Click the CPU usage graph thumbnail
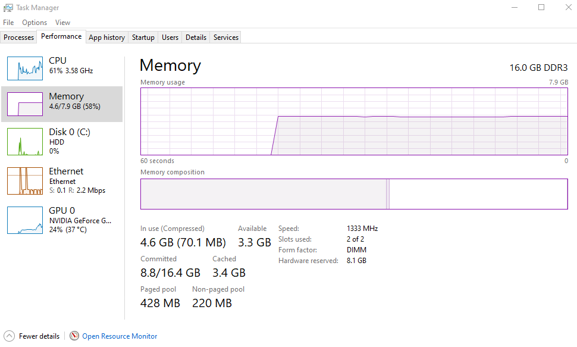 click(25, 68)
